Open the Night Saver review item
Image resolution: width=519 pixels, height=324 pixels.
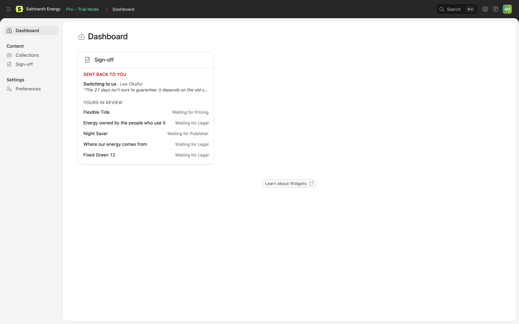click(95, 133)
